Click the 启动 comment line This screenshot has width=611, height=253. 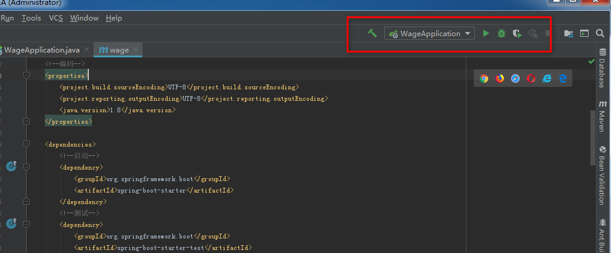pos(79,156)
